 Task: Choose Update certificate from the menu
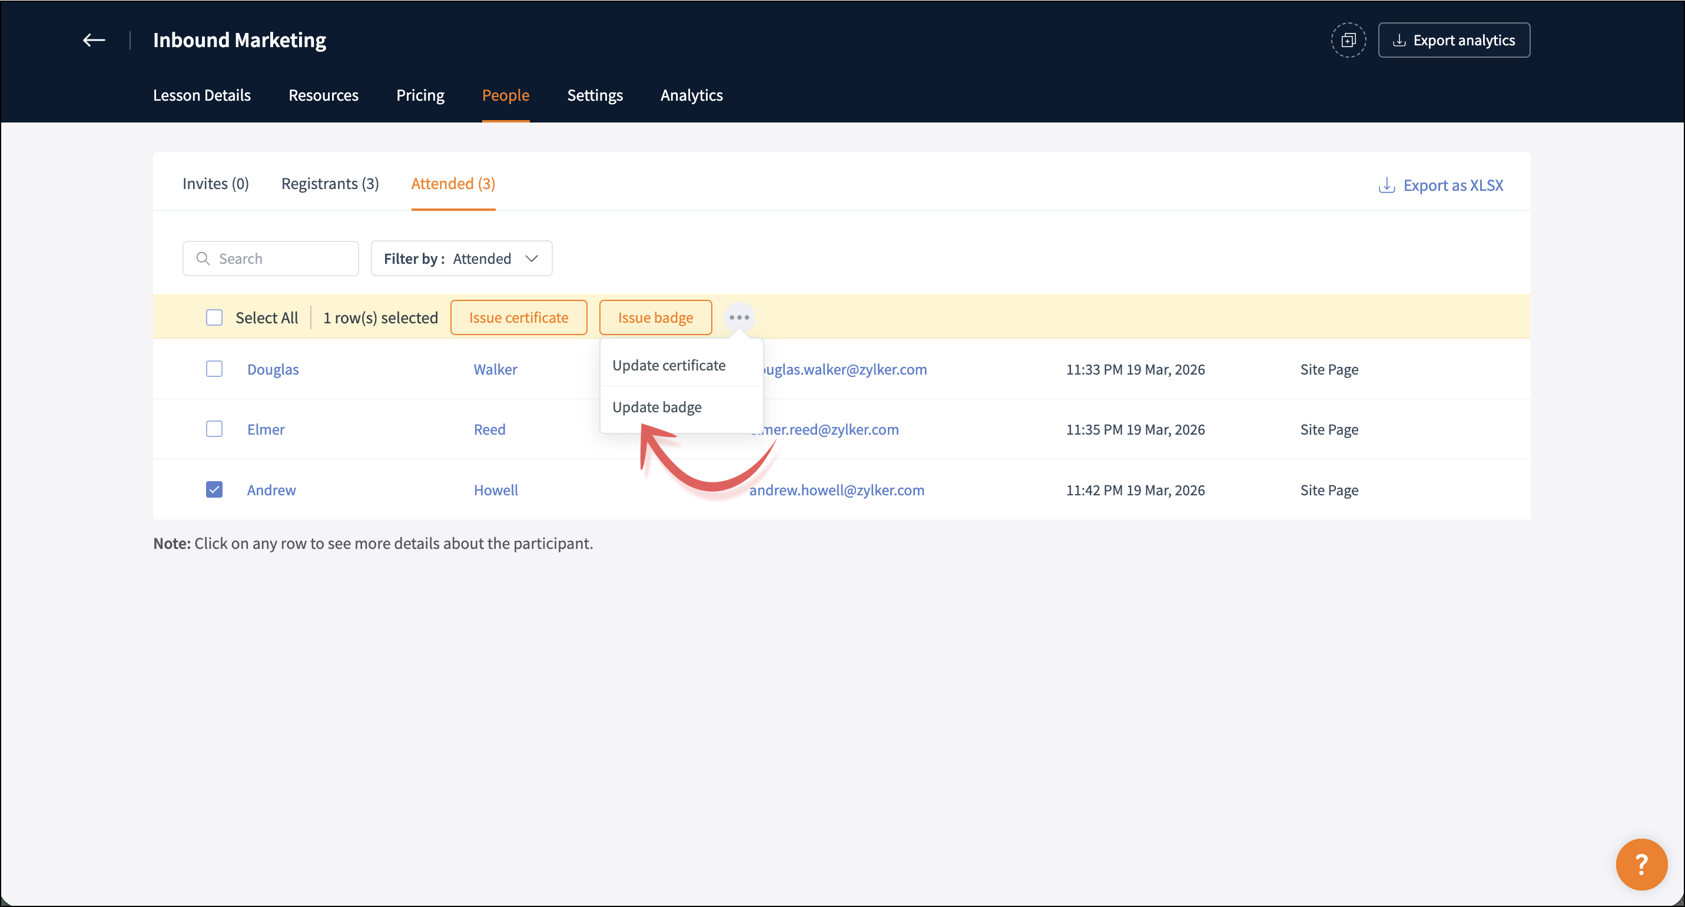(668, 365)
